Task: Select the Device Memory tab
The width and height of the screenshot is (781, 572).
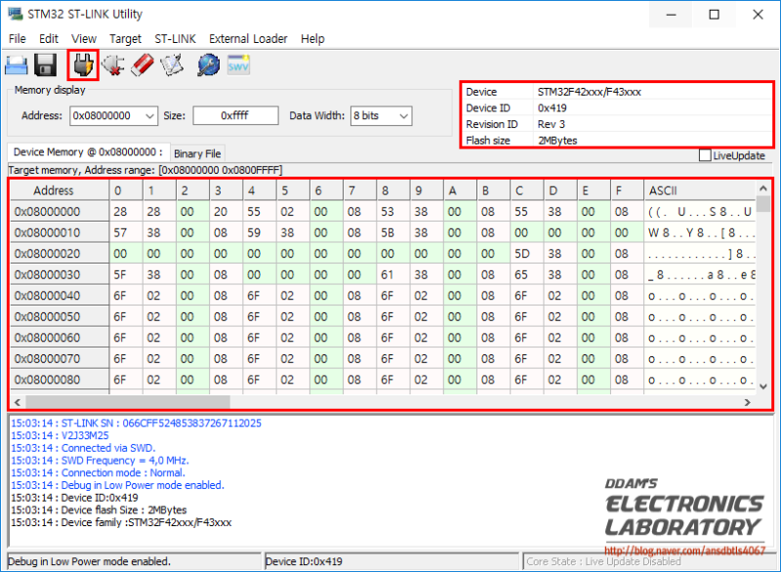Action: [x=88, y=152]
